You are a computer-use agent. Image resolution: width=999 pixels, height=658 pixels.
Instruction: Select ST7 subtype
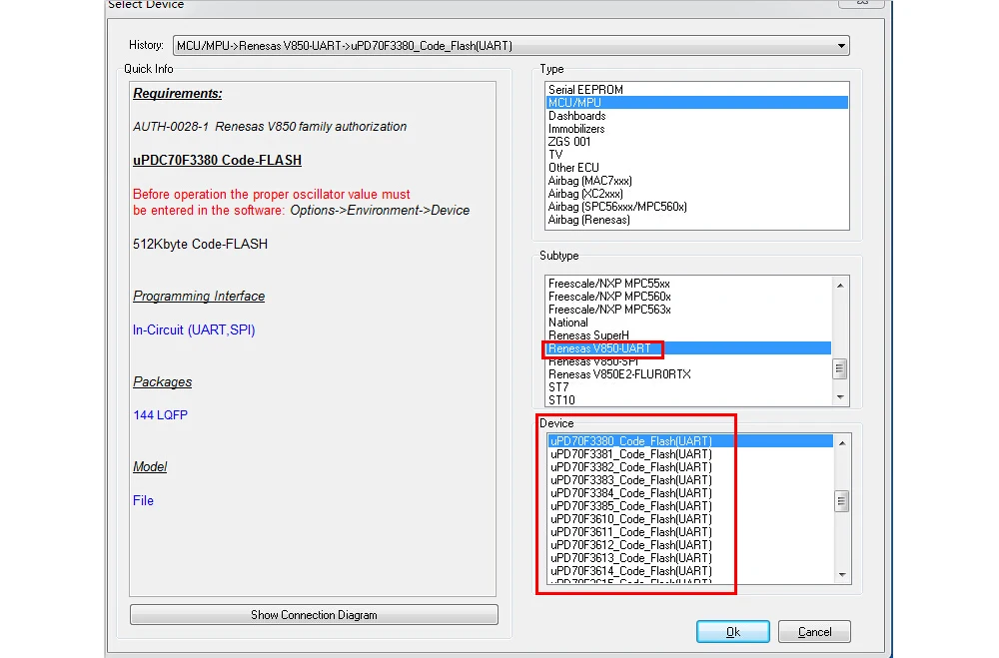(688, 387)
